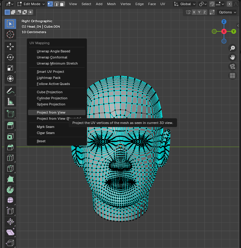241x248 pixels.
Task: Click the 3D Cursor tool
Action: point(10,34)
